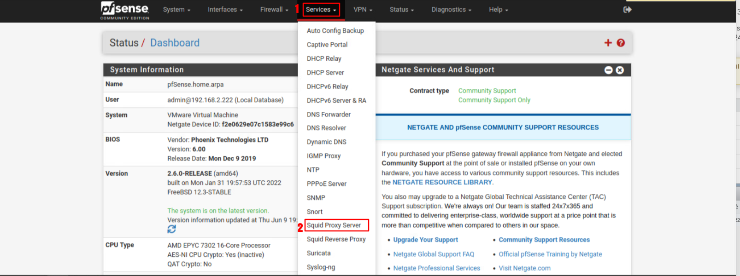Open the Diagnostics dropdown menu

point(451,10)
